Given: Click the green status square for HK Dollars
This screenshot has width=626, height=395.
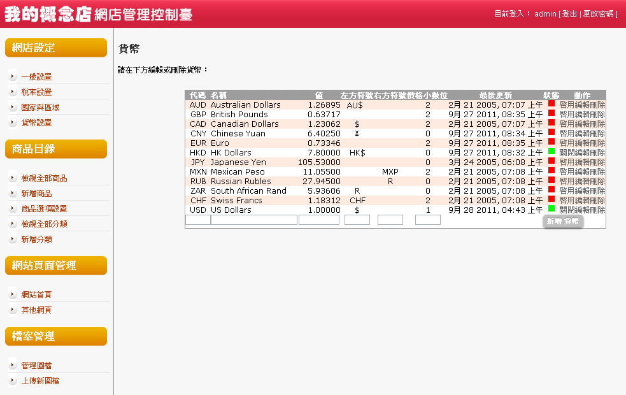Looking at the screenshot, I should [551, 151].
